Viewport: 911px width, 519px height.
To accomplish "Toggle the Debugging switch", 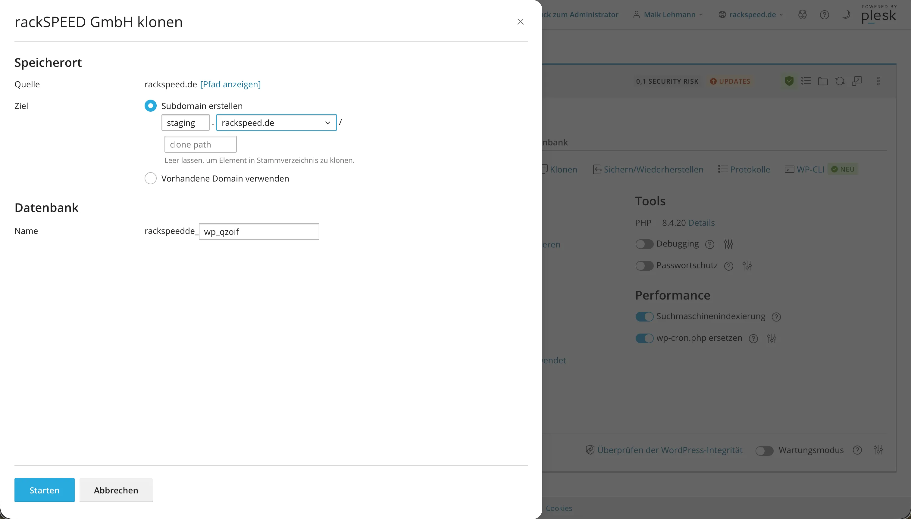I will point(644,244).
